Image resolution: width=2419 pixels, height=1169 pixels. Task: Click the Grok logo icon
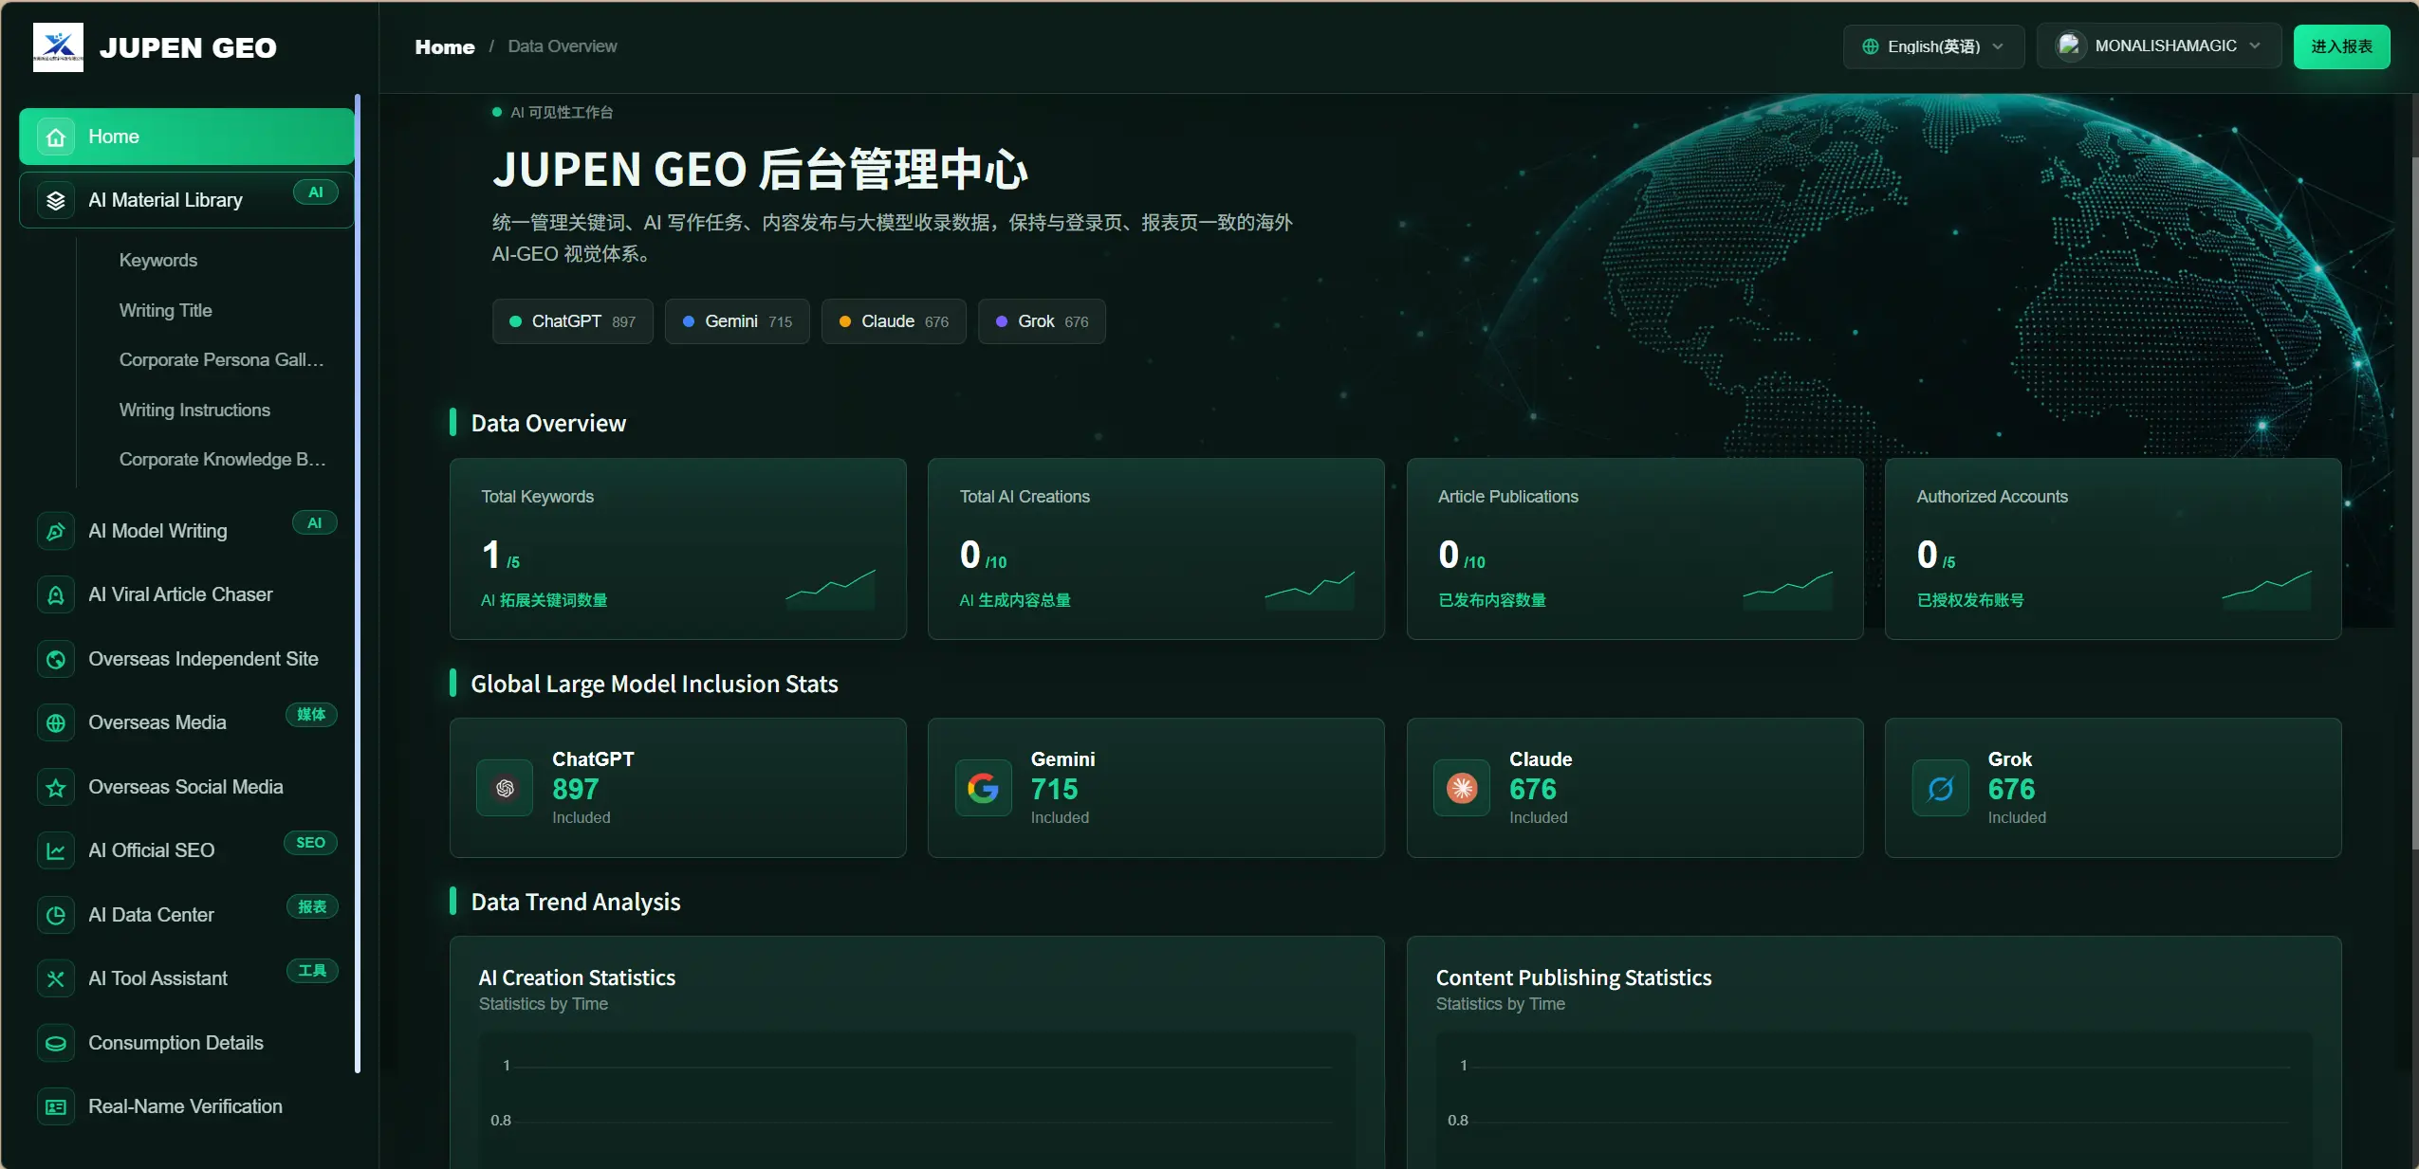pos(1941,788)
